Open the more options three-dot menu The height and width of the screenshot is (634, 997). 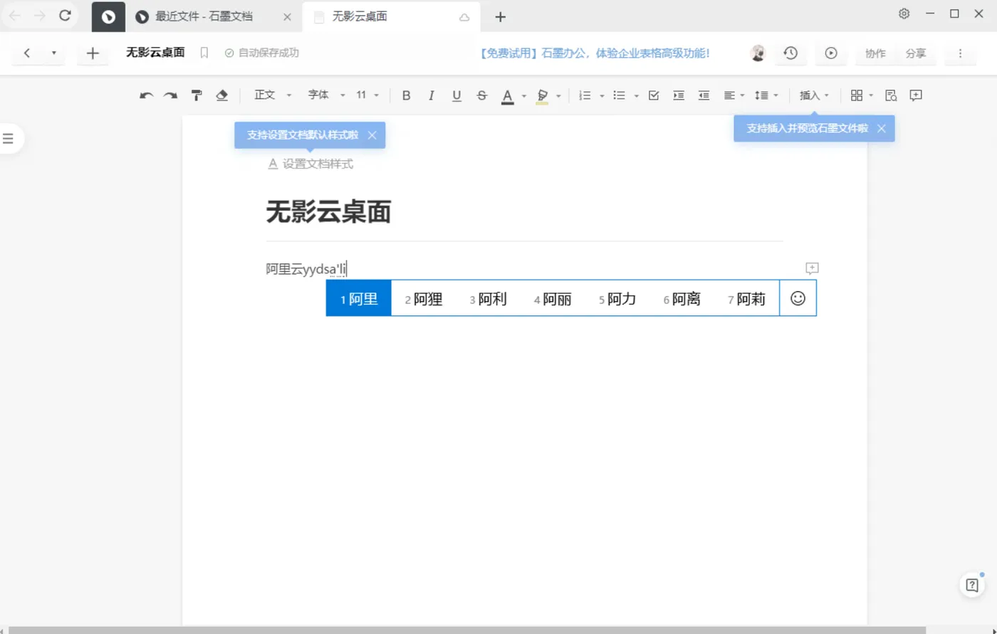click(x=960, y=53)
